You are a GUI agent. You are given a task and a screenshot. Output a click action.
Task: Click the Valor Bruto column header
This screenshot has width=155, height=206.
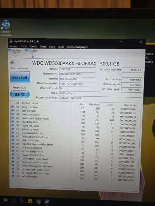tap(130, 105)
